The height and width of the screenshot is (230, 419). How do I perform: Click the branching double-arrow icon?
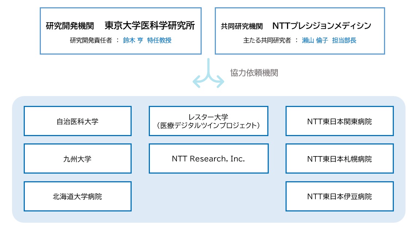[208, 74]
